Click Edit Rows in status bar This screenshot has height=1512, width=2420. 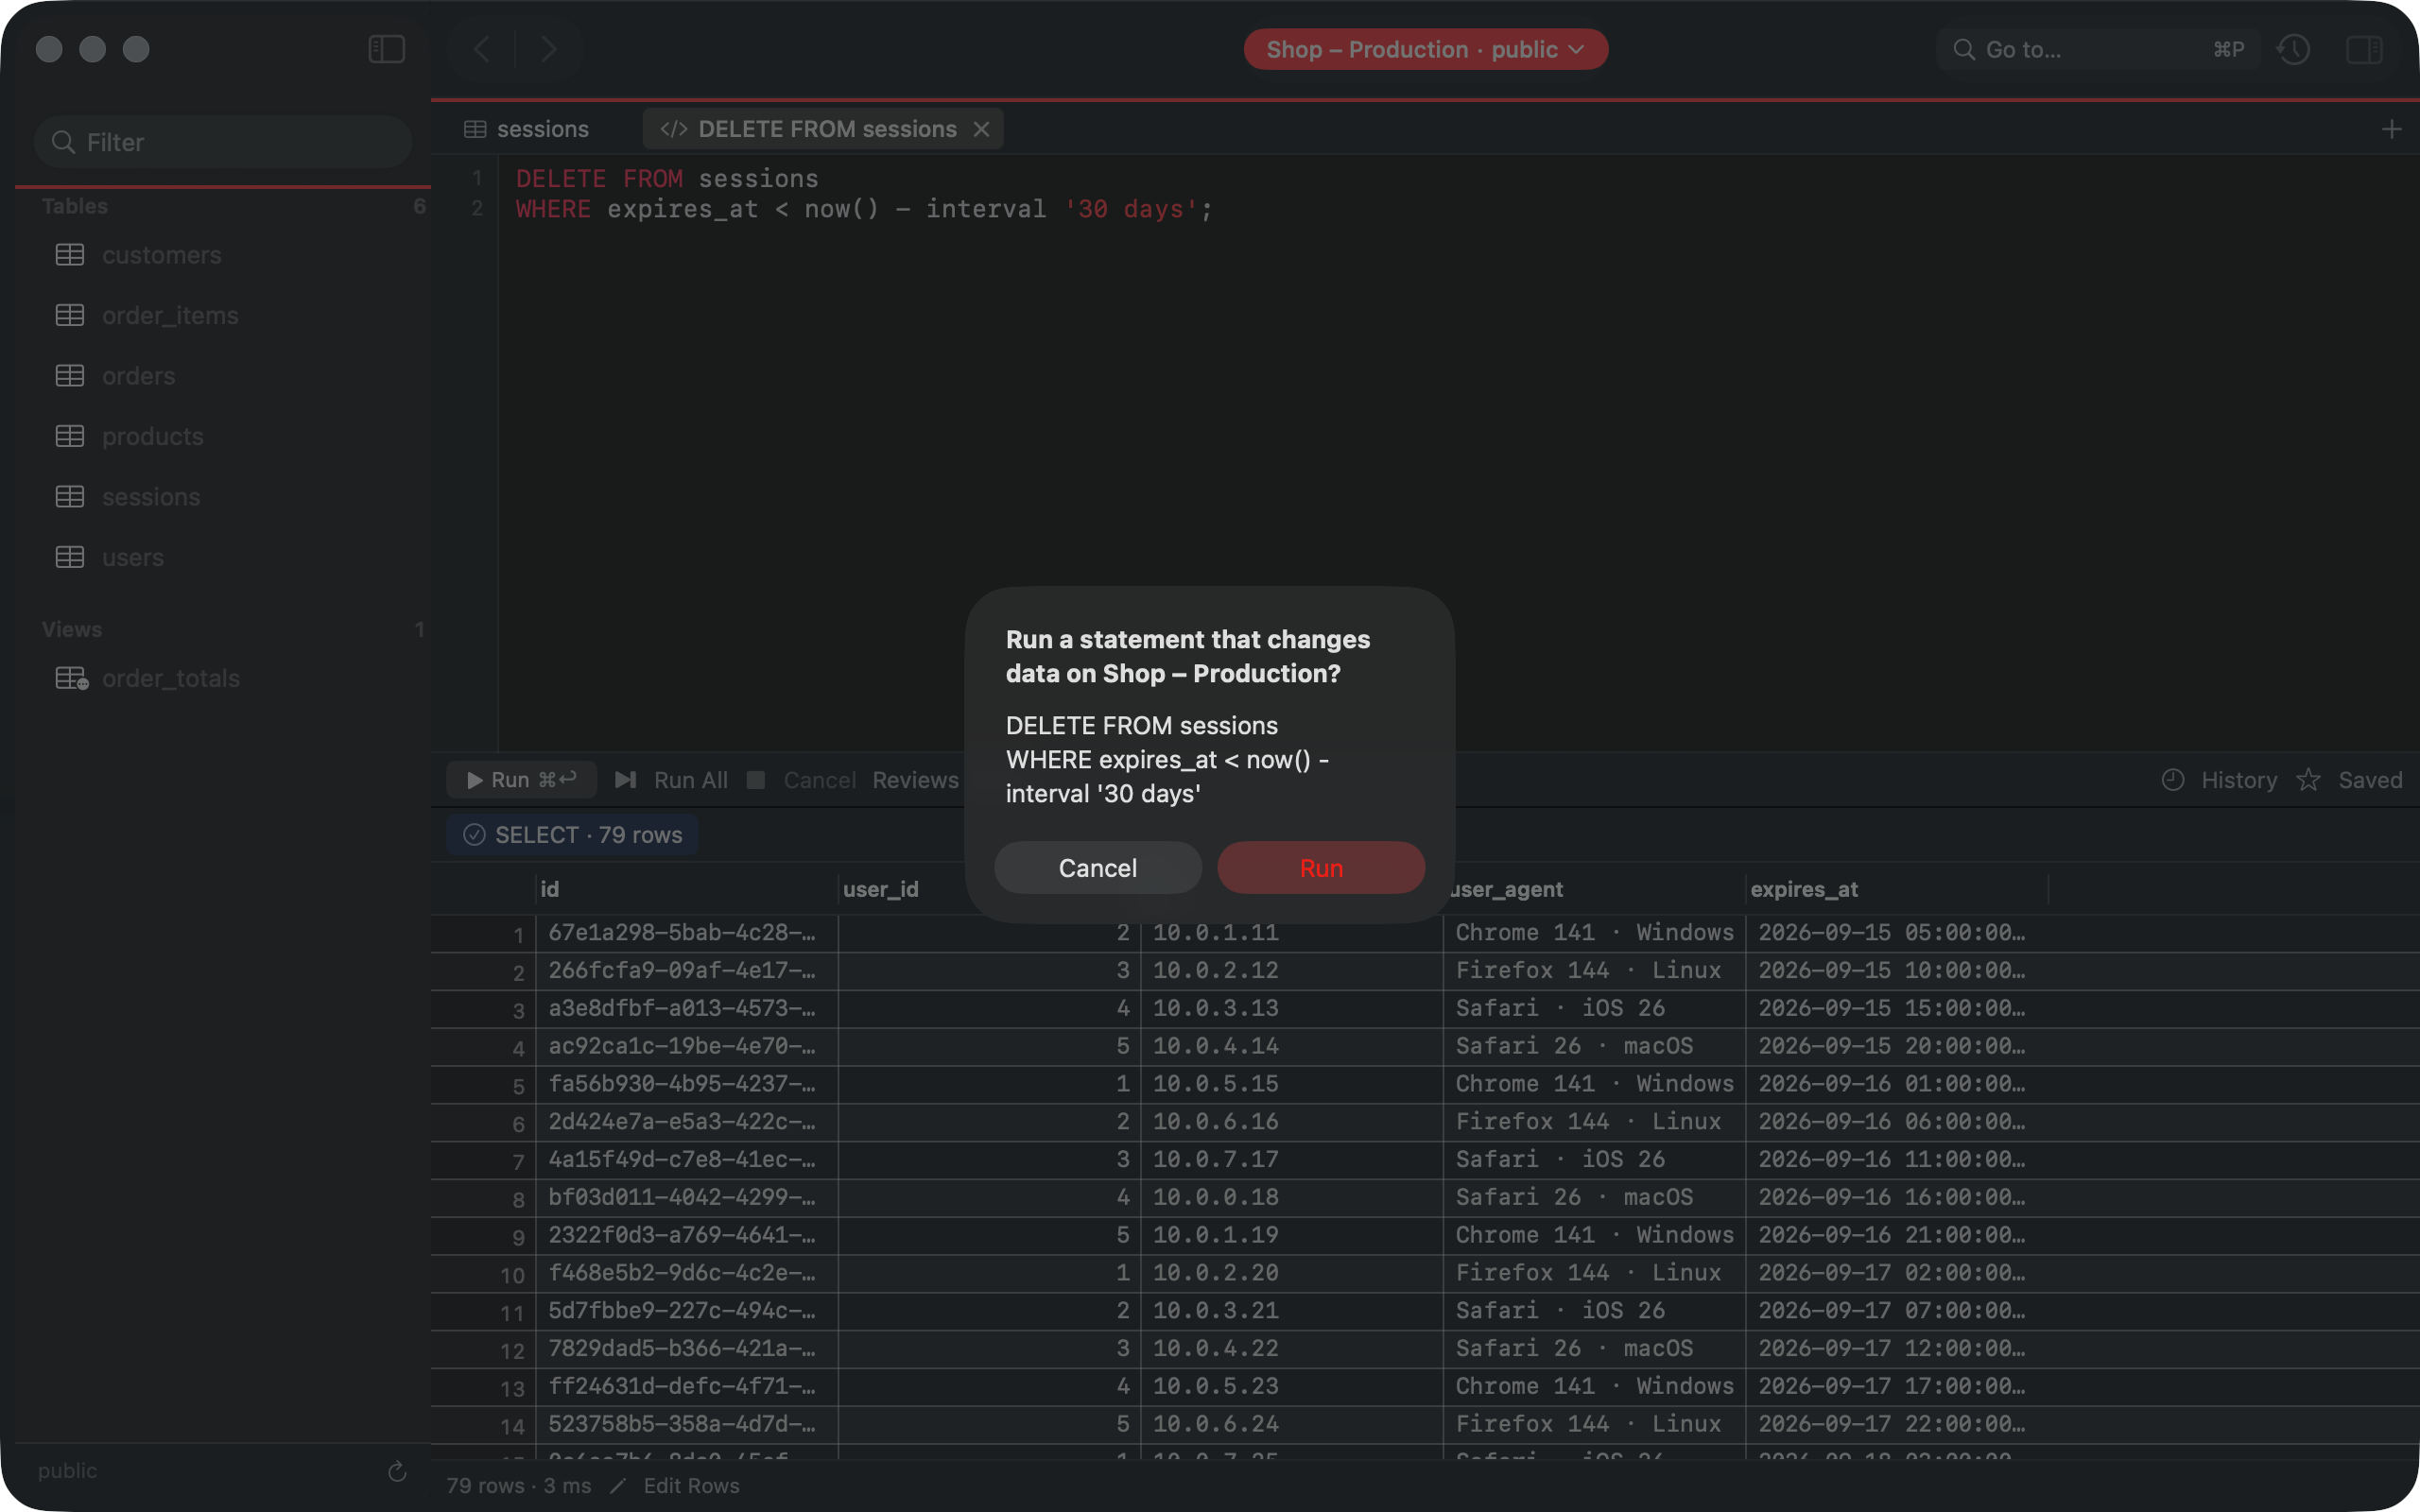[x=691, y=1485]
